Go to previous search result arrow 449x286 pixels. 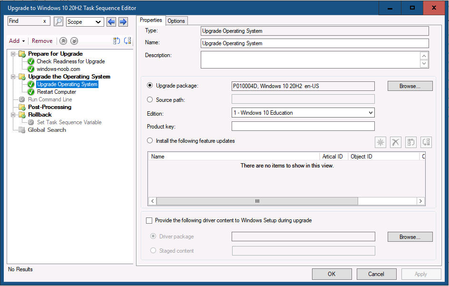(111, 22)
